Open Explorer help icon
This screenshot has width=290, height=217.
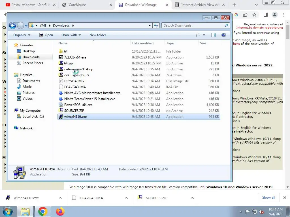click(224, 35)
